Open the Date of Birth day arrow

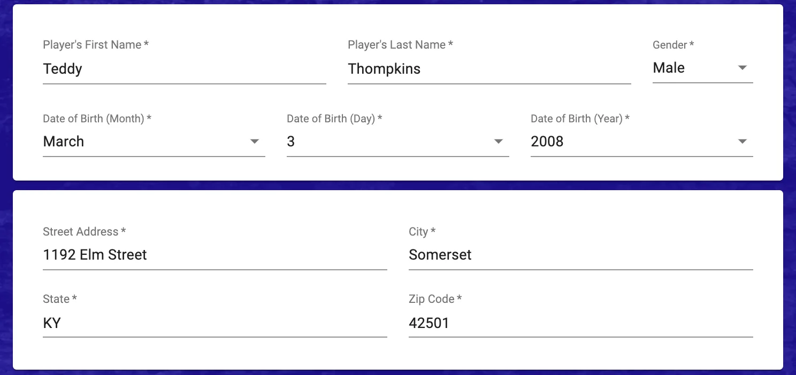(x=499, y=142)
